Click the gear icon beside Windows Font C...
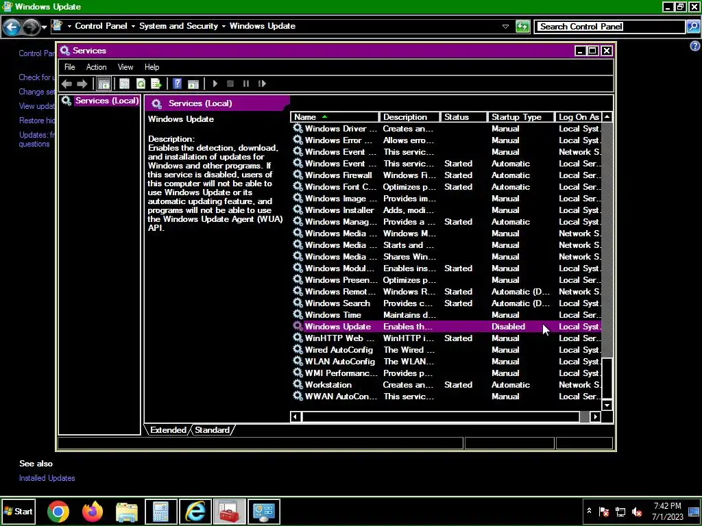702x526 pixels. [298, 186]
